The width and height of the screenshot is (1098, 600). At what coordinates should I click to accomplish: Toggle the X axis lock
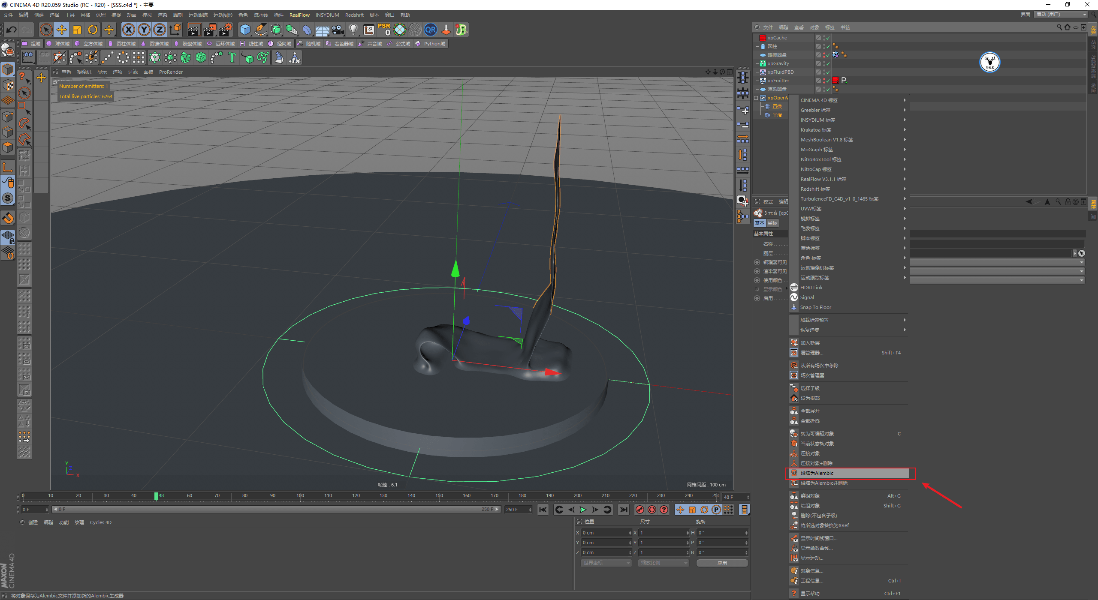tap(128, 30)
